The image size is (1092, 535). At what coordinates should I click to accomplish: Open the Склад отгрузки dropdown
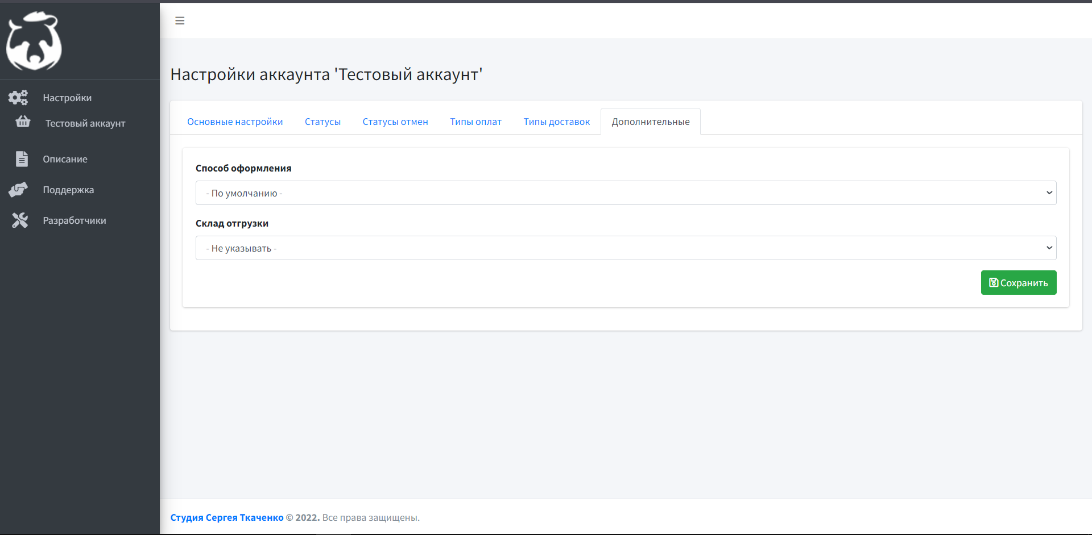coord(626,248)
